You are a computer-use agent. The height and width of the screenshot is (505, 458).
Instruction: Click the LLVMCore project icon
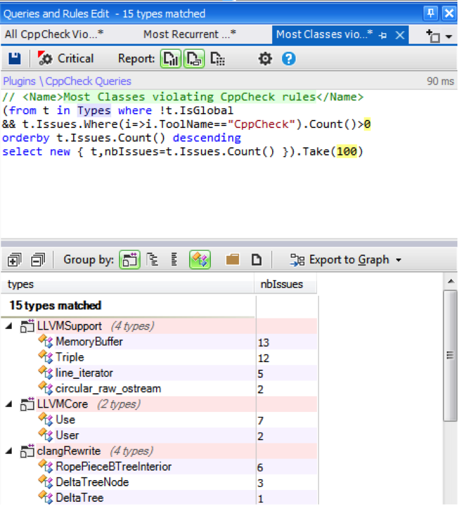[27, 404]
